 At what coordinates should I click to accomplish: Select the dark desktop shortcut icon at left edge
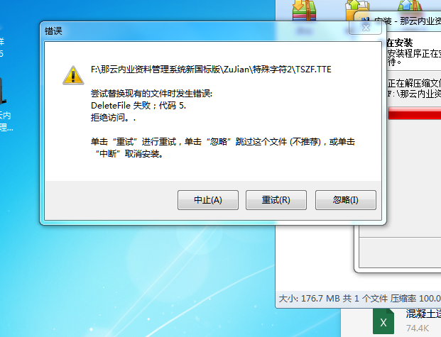coord(3,91)
